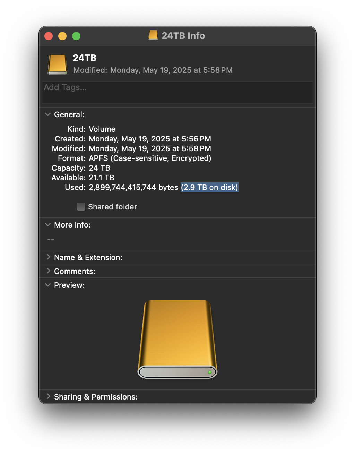
Task: Click the bold '24TB' volume name in header
Action: pyautogui.click(x=85, y=58)
